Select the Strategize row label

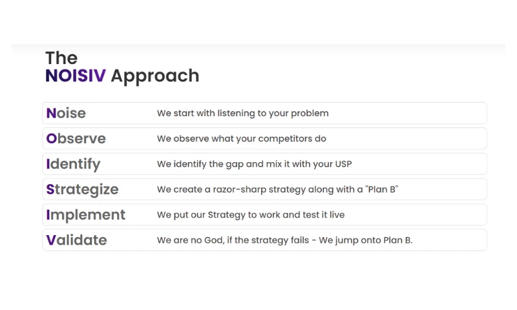point(82,189)
